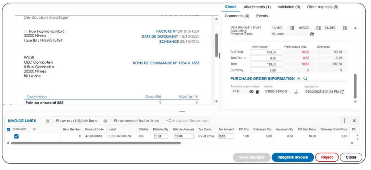The image size is (371, 170).
Task: Expand the TotalTax chevron
Action: [x=245, y=58]
